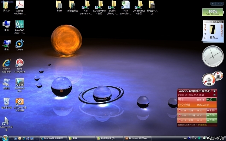Click the large CPU meter gauge gadget
This screenshot has height=141, width=226.
[209, 80]
